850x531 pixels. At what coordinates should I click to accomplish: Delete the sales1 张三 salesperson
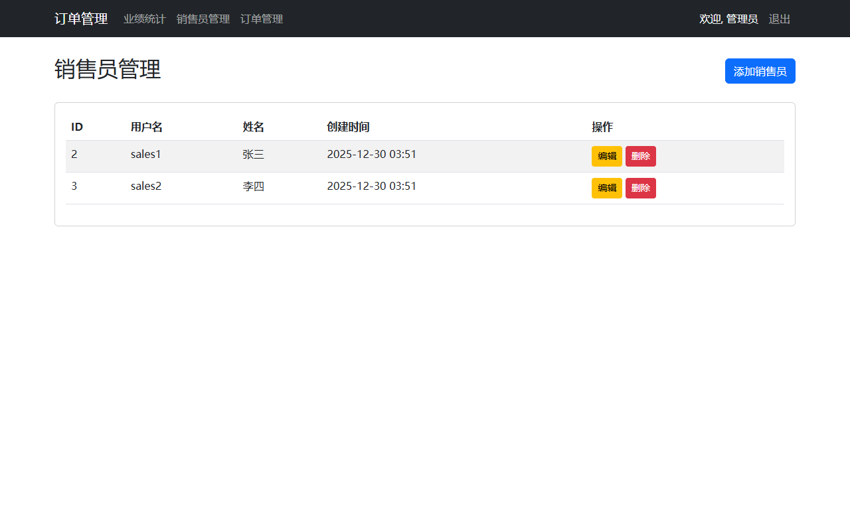(640, 156)
